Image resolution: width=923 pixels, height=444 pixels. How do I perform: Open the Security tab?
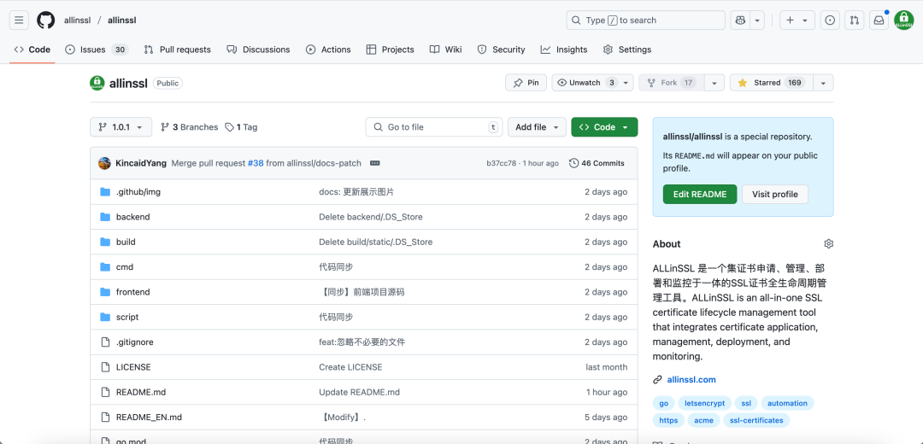coord(501,50)
